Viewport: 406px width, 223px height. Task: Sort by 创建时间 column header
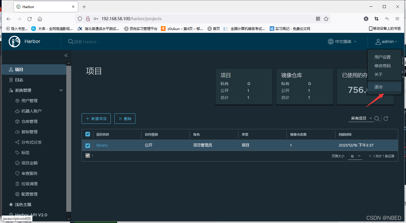345,134
